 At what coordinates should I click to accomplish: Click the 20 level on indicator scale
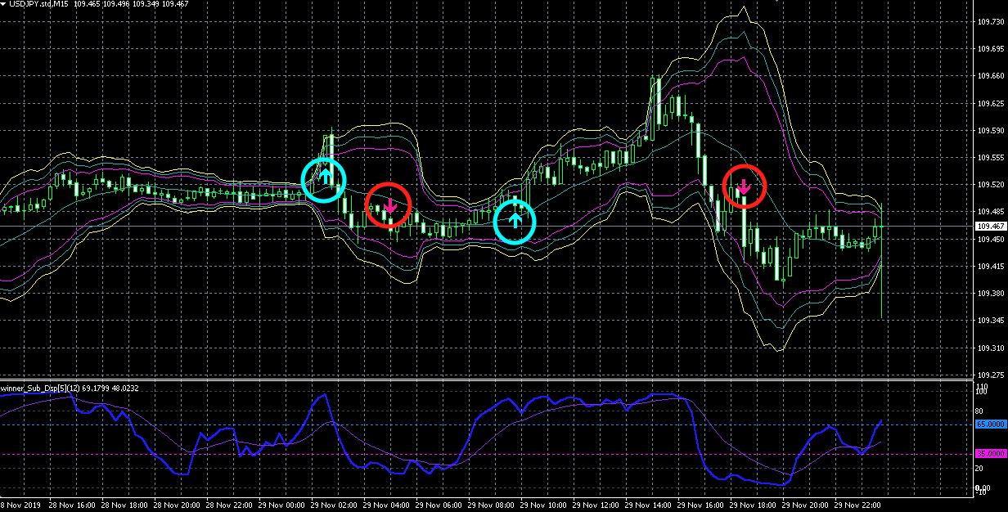click(979, 468)
